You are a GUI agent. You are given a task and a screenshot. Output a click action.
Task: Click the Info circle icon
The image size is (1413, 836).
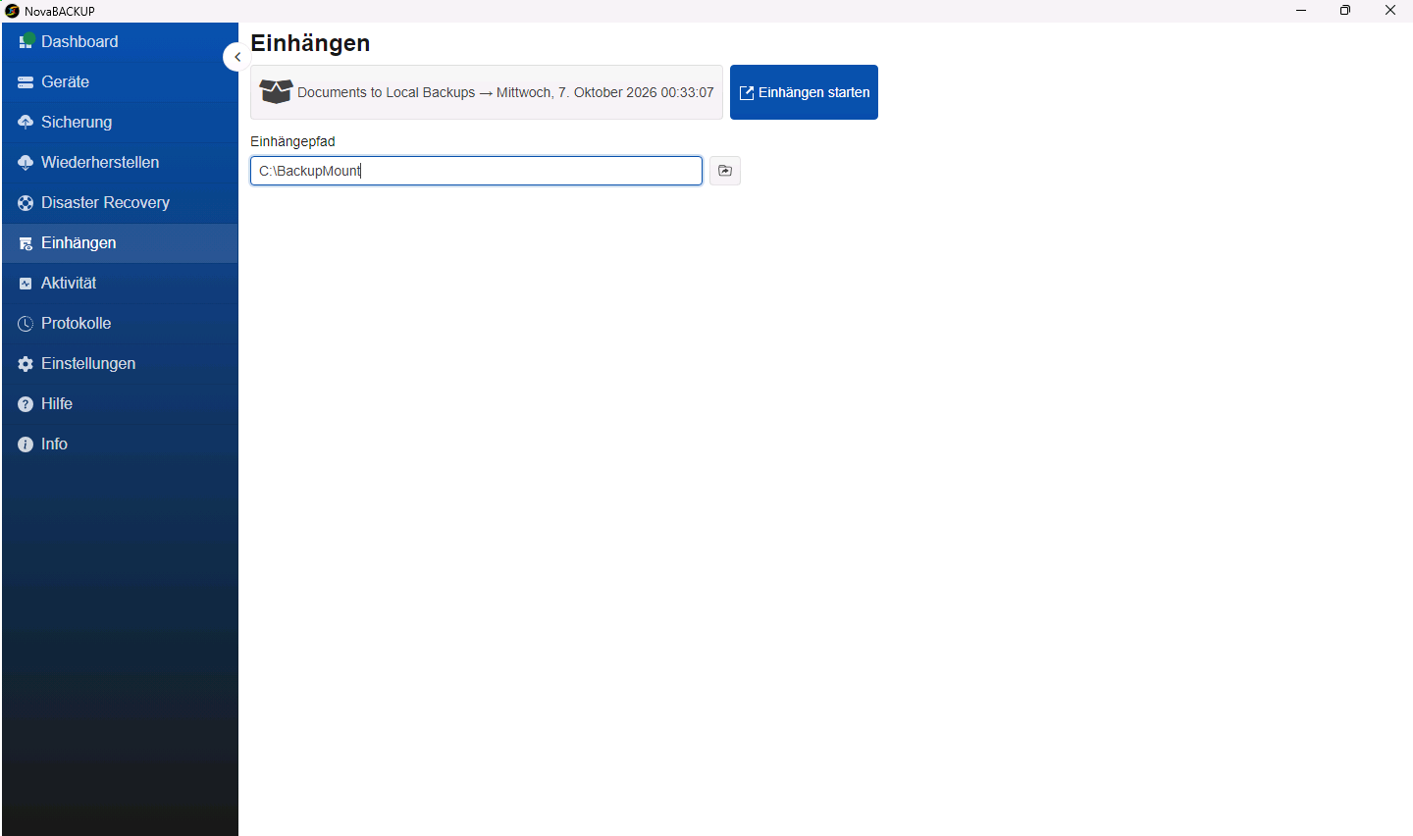26,444
